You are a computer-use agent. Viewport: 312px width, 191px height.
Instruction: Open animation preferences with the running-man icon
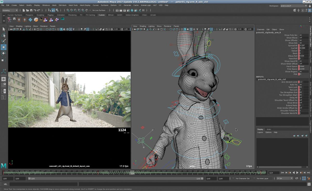[309, 179]
